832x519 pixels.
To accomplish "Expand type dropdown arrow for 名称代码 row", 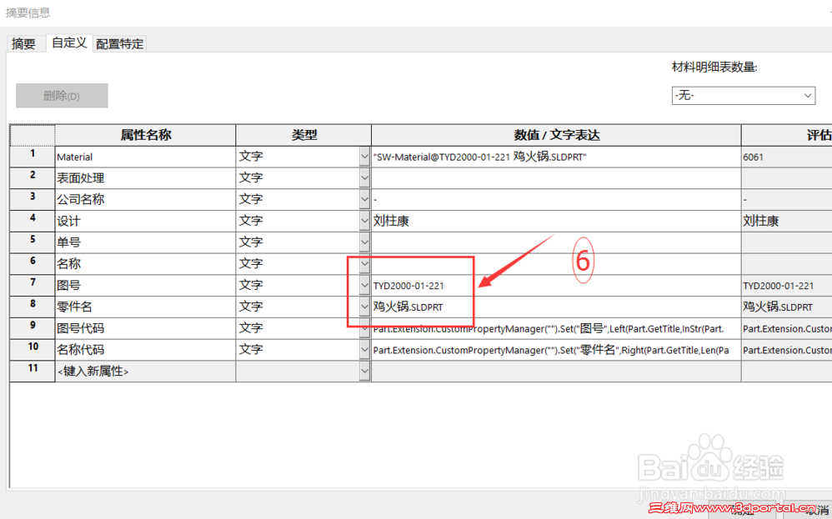I will 364,350.
